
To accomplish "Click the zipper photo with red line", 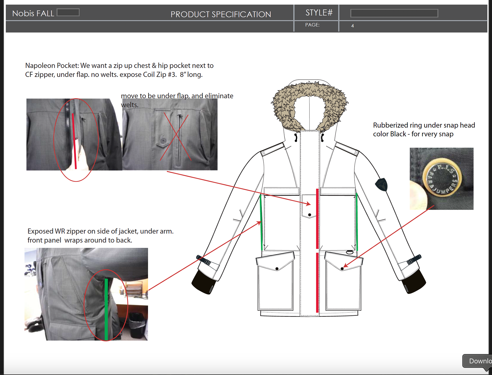I will pos(74,134).
